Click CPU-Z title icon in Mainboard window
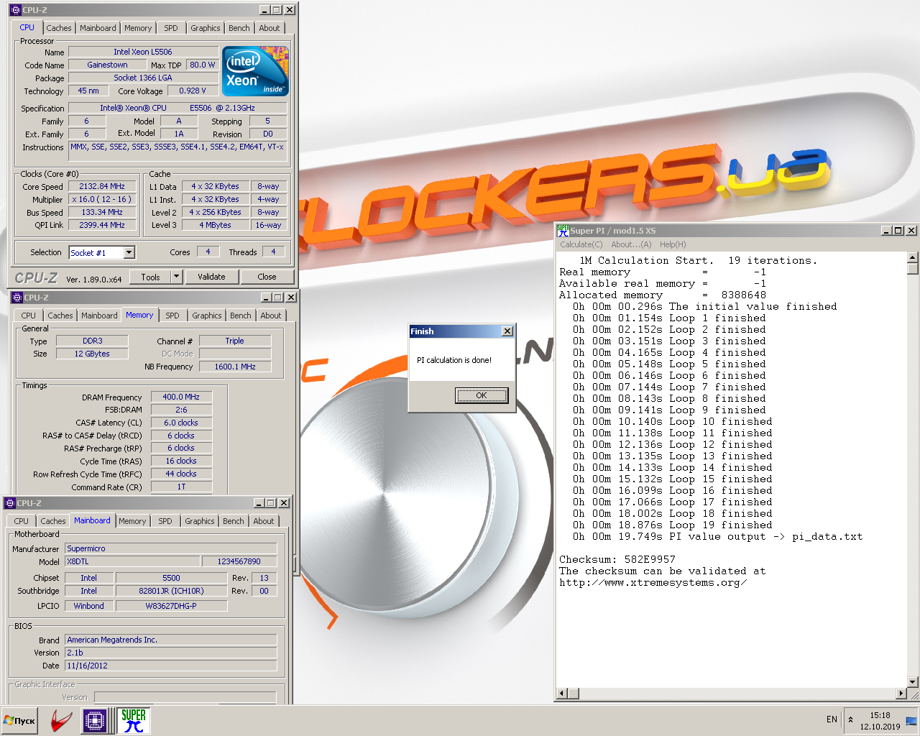Screen dimensions: 920x736 (x=10, y=503)
